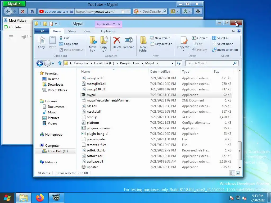
Task: Open the File ribbon tab
Action: (x=42, y=31)
